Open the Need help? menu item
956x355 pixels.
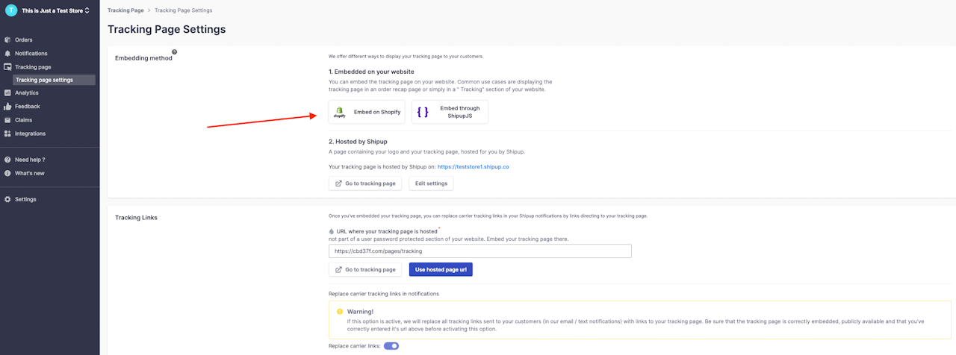pyautogui.click(x=30, y=160)
